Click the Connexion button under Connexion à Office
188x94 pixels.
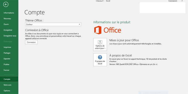click(31, 42)
